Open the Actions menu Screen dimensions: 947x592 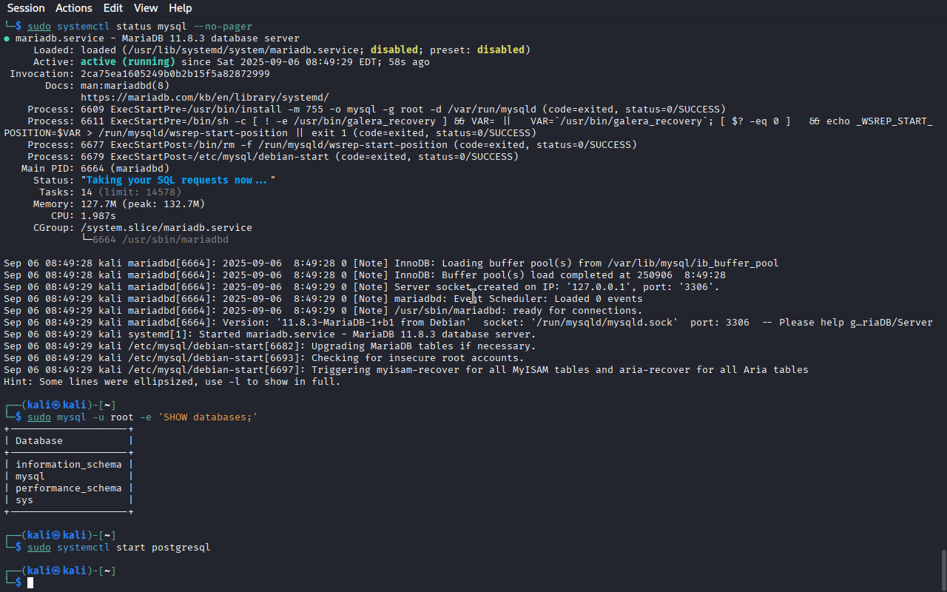[x=73, y=8]
